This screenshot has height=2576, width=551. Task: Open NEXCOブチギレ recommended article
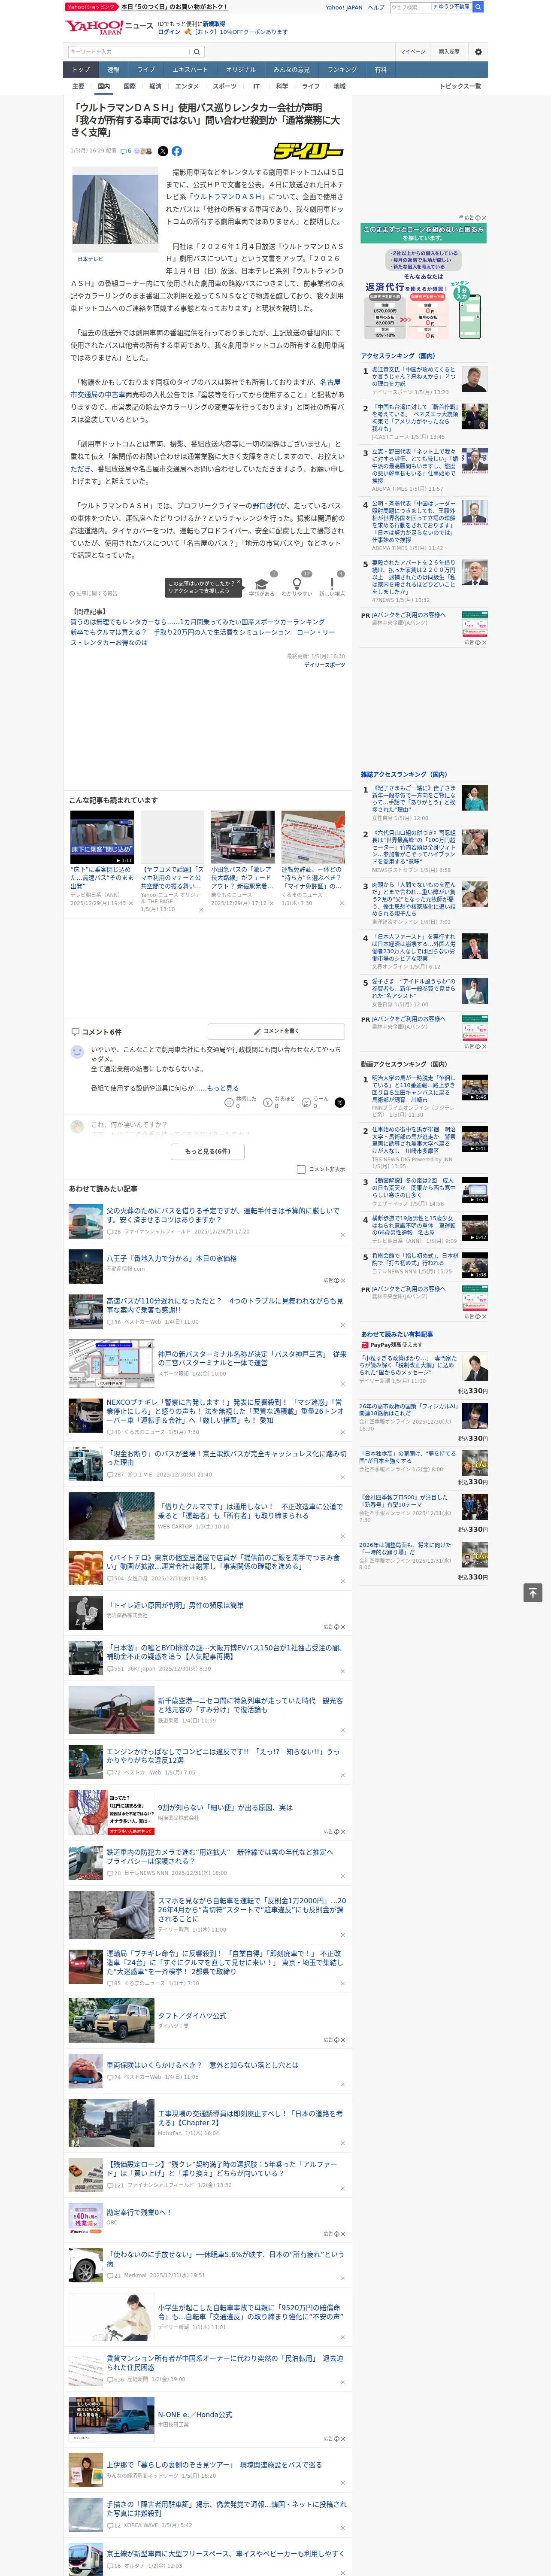[x=225, y=1410]
